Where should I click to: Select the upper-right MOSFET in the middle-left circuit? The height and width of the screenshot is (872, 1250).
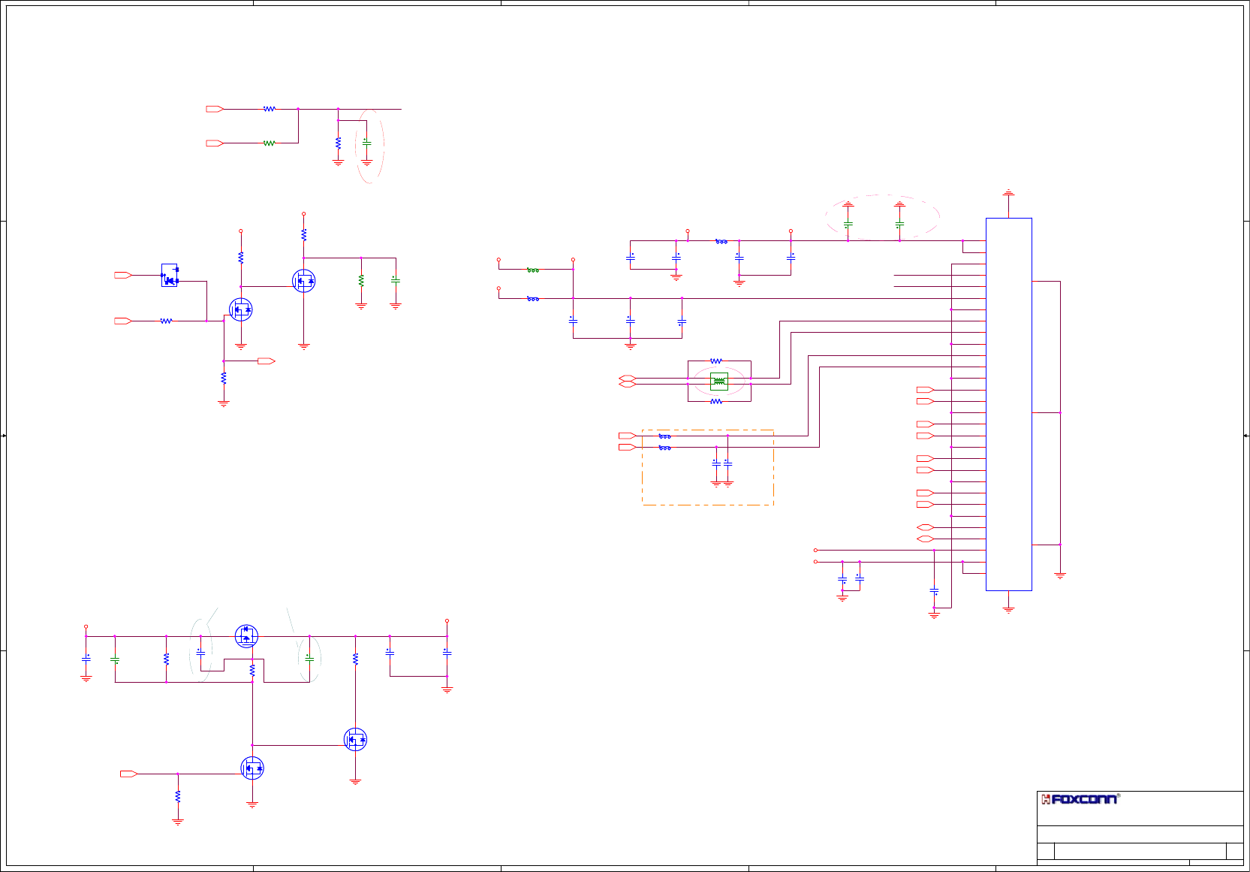303,281
